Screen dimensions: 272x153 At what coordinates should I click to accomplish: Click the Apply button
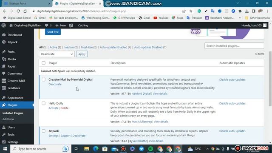(x=82, y=54)
